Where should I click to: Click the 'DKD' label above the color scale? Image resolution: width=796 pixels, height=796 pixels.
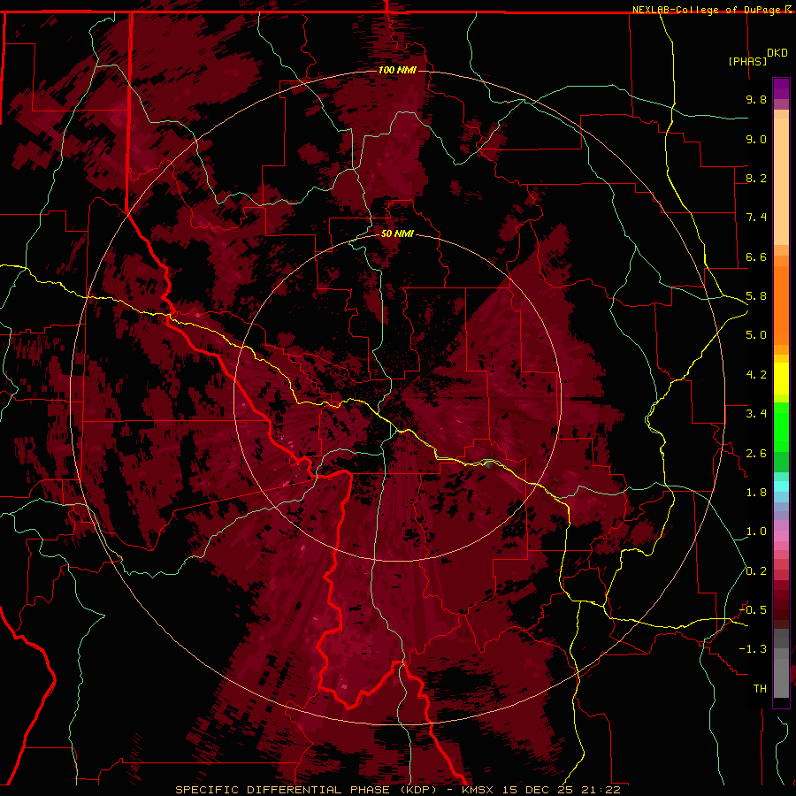pos(777,53)
